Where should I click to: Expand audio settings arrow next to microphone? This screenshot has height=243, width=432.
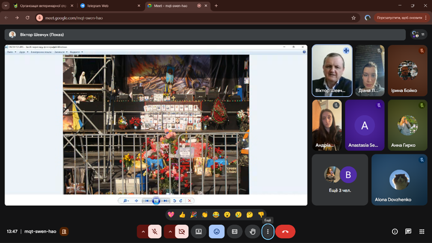coord(143,232)
